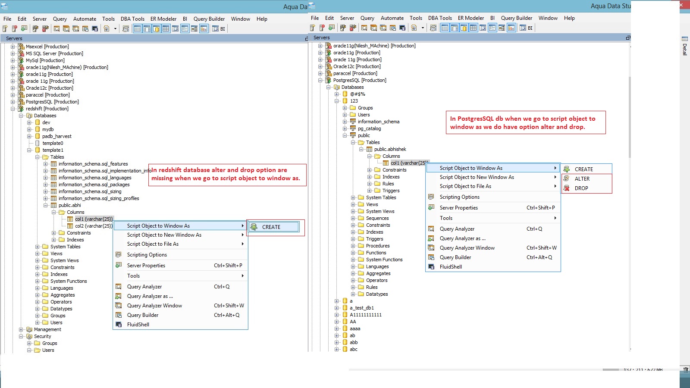Click Query Analyzer as ... in left context menu
690x388 pixels.
180,296
